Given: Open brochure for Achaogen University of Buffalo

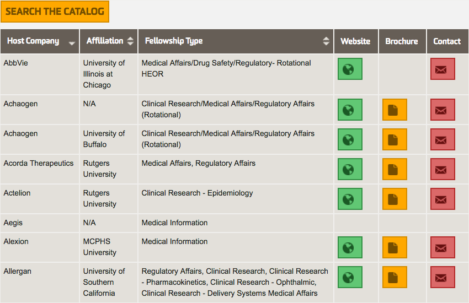Looking at the screenshot, I should [x=395, y=139].
